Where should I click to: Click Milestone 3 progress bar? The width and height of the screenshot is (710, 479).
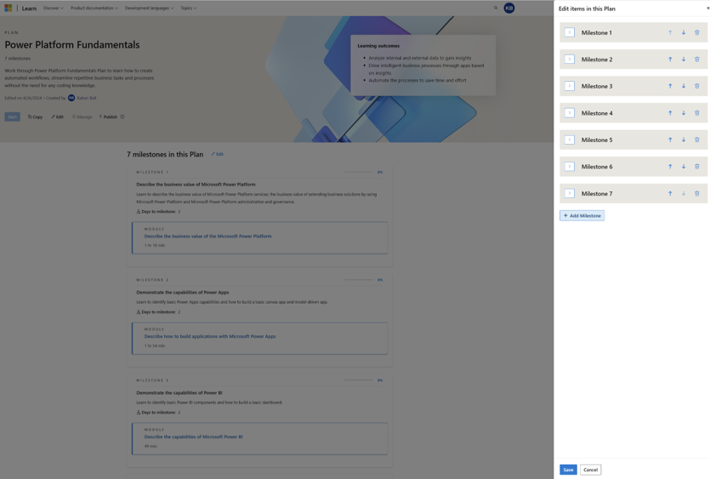point(359,380)
